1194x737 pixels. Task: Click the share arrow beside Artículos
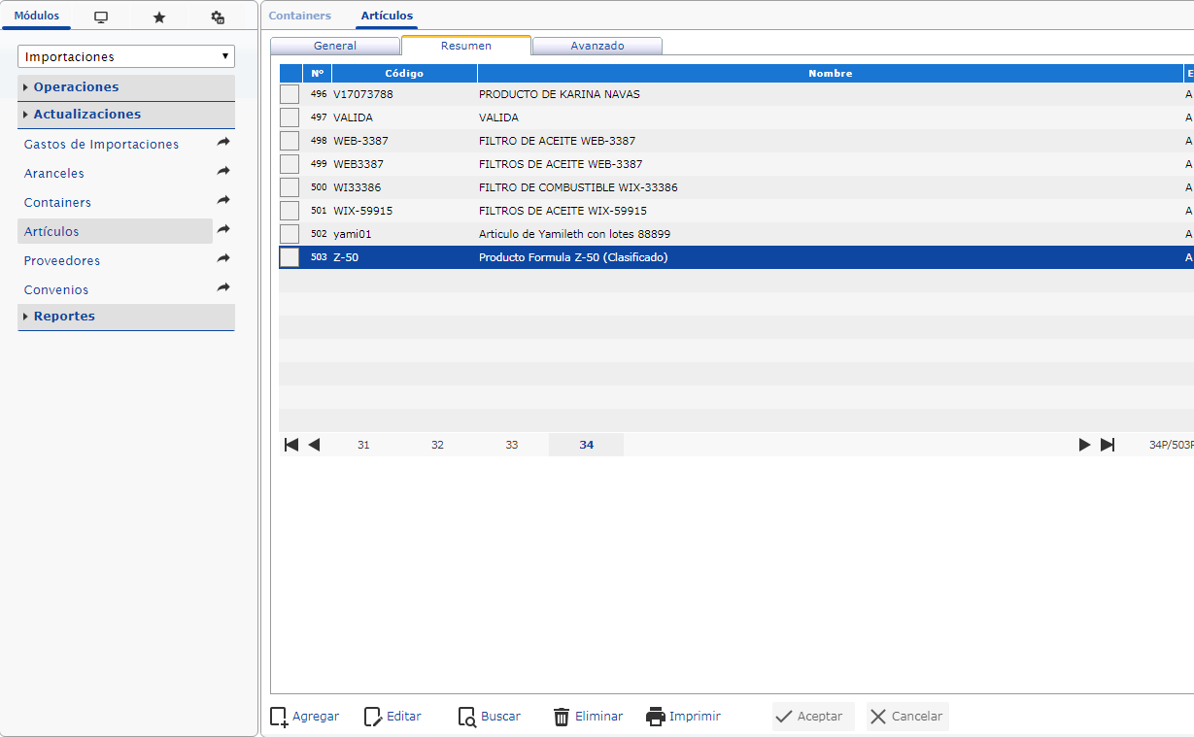pyautogui.click(x=223, y=230)
